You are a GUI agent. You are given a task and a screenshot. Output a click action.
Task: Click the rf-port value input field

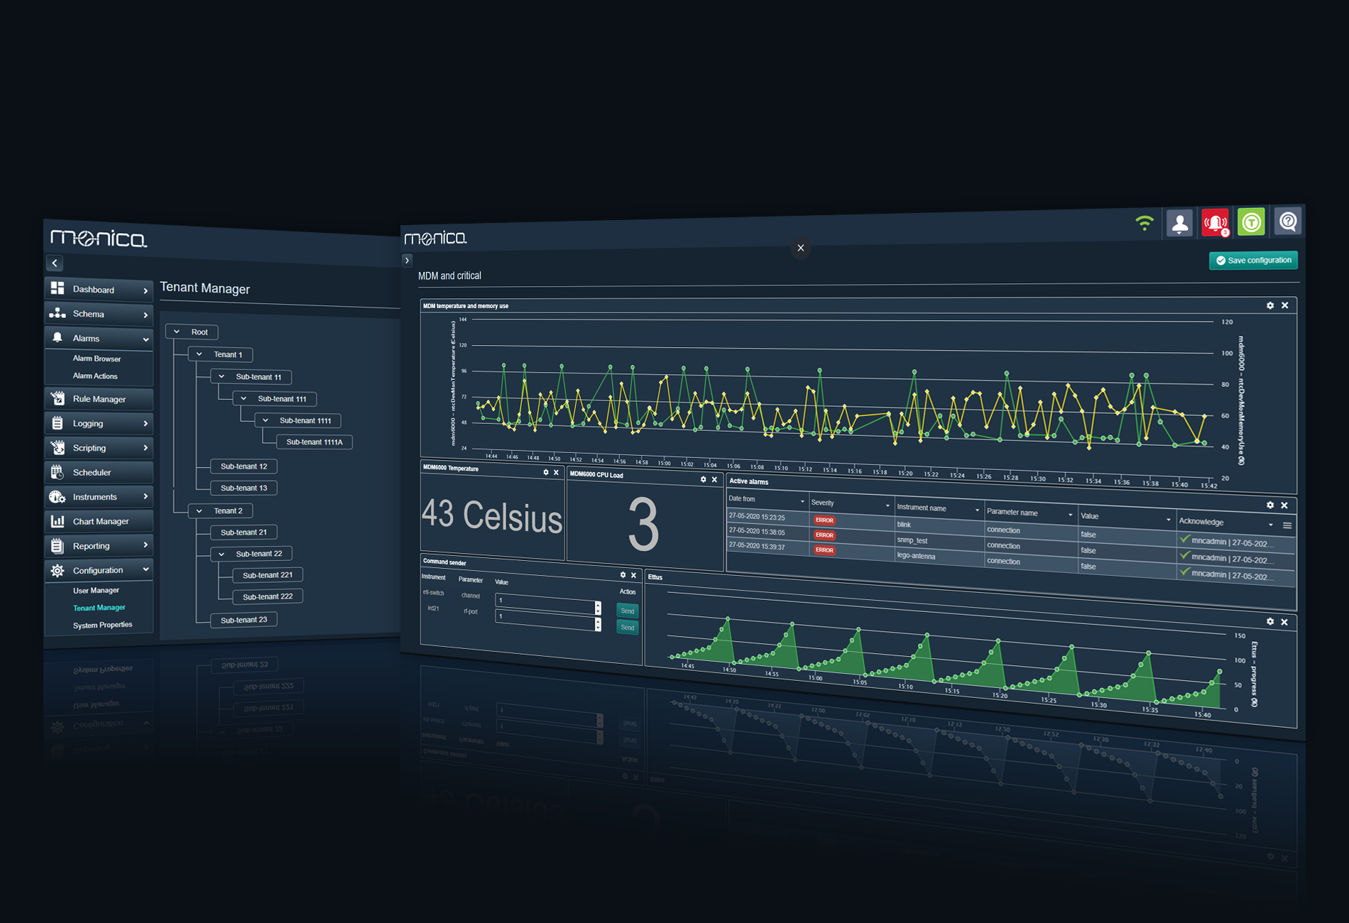[x=545, y=617]
